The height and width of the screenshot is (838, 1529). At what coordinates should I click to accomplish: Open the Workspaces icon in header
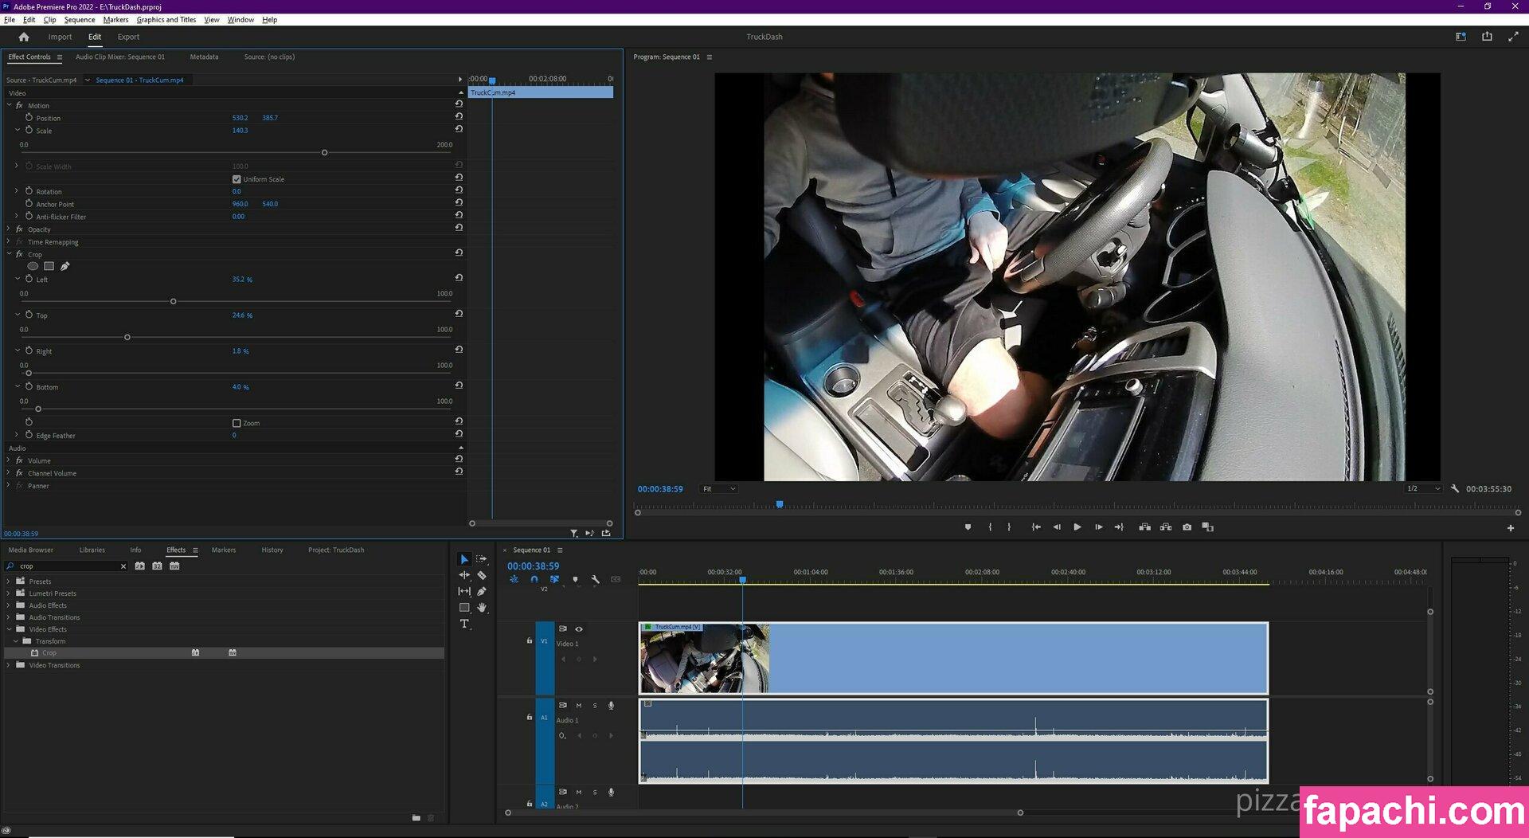pos(1461,37)
